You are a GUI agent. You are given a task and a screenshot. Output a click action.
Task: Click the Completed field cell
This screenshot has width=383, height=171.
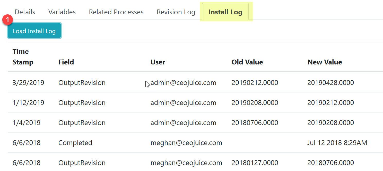coord(75,143)
